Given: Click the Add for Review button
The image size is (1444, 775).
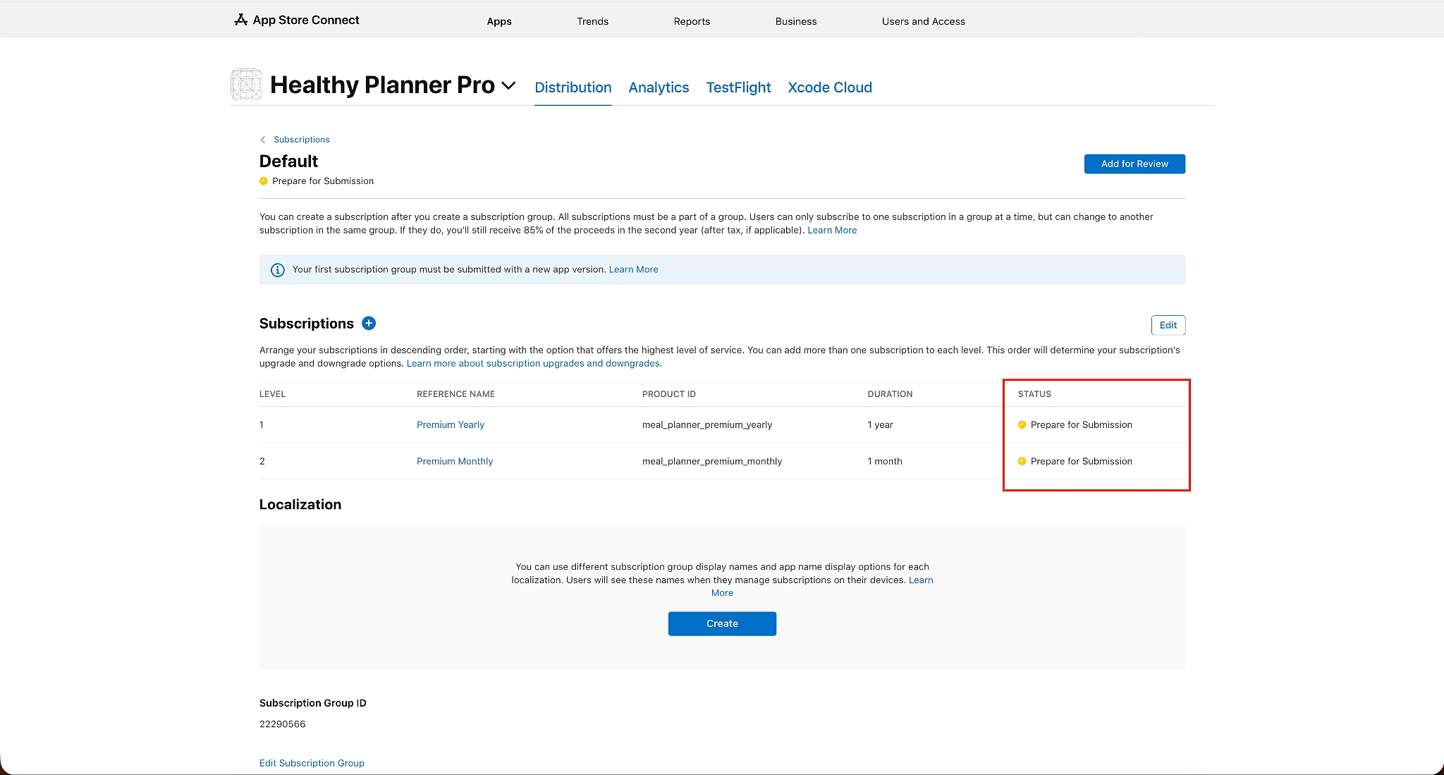Looking at the screenshot, I should [1134, 164].
